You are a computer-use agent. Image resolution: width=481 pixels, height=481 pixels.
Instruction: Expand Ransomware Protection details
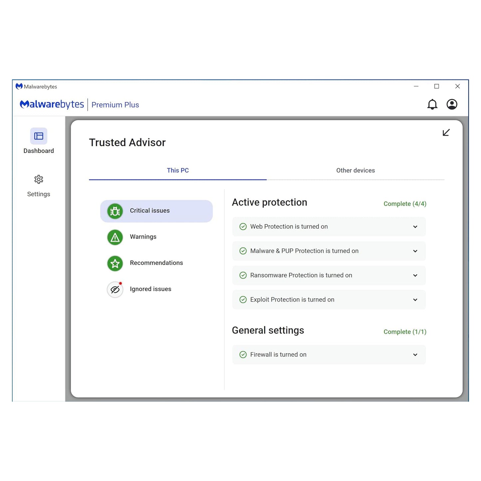[415, 275]
